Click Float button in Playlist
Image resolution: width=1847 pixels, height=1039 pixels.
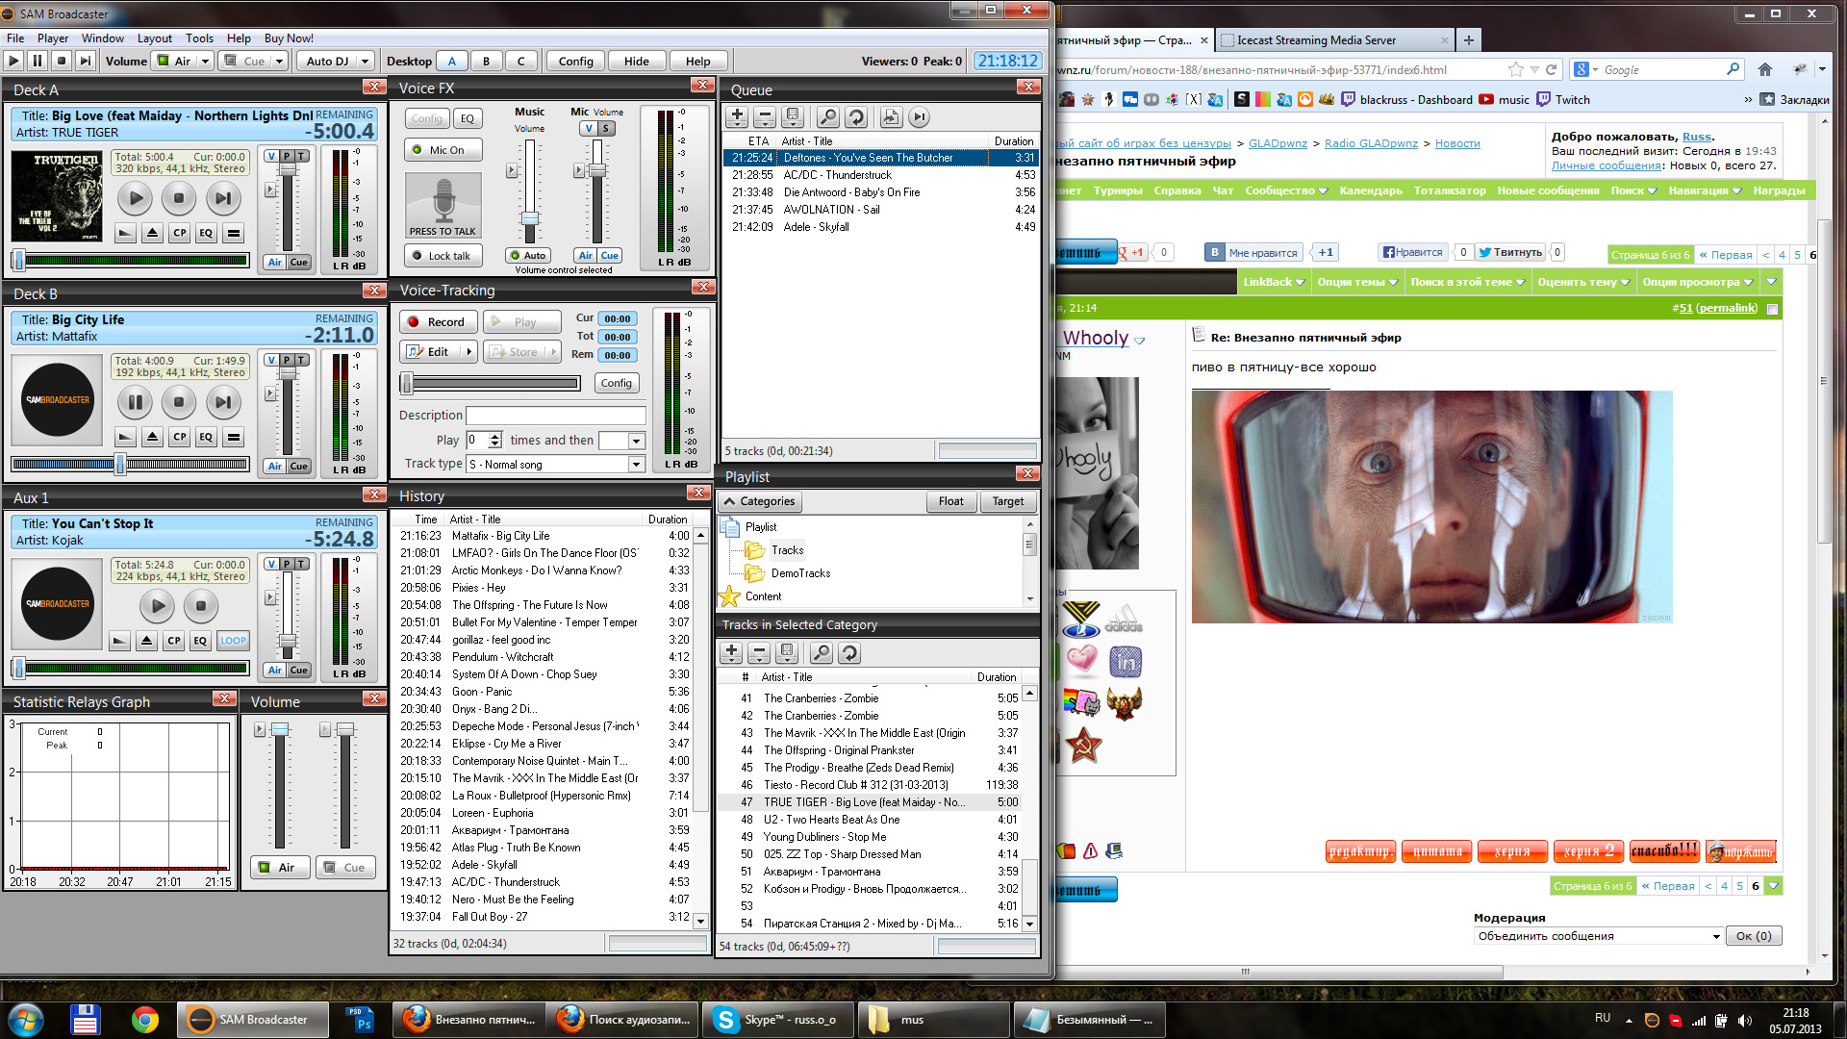coord(950,501)
